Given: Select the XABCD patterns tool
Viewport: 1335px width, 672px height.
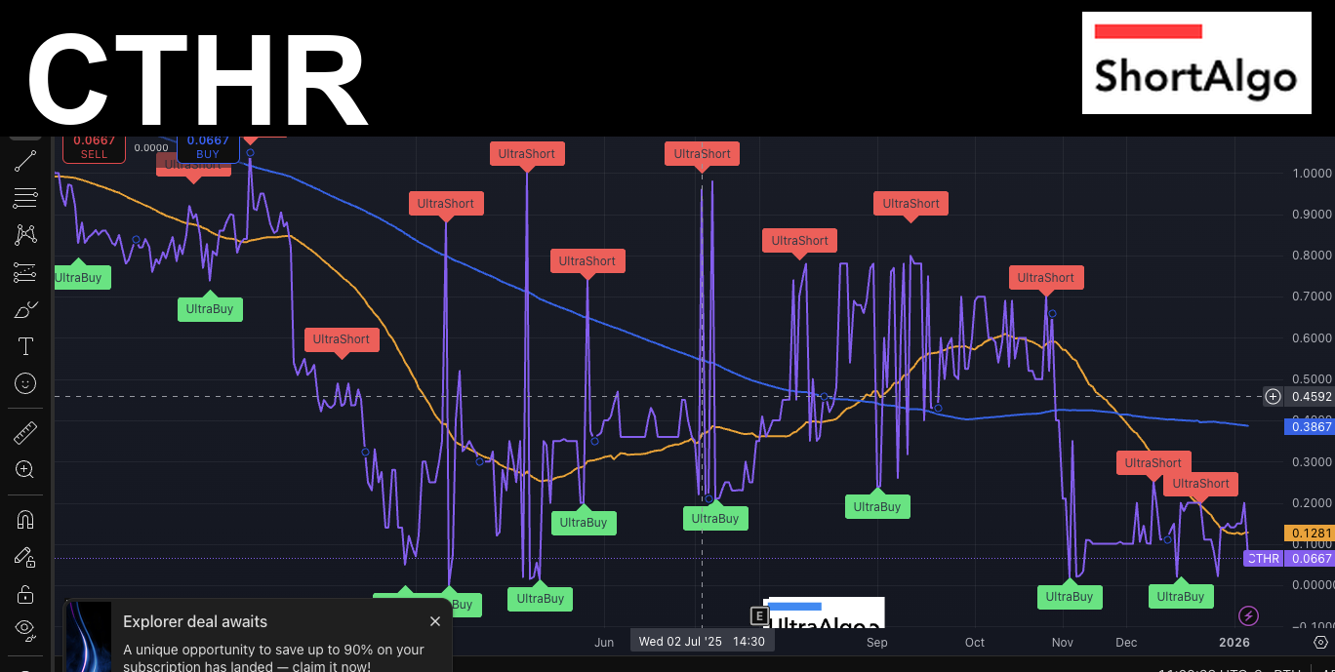Looking at the screenshot, I should tap(25, 235).
